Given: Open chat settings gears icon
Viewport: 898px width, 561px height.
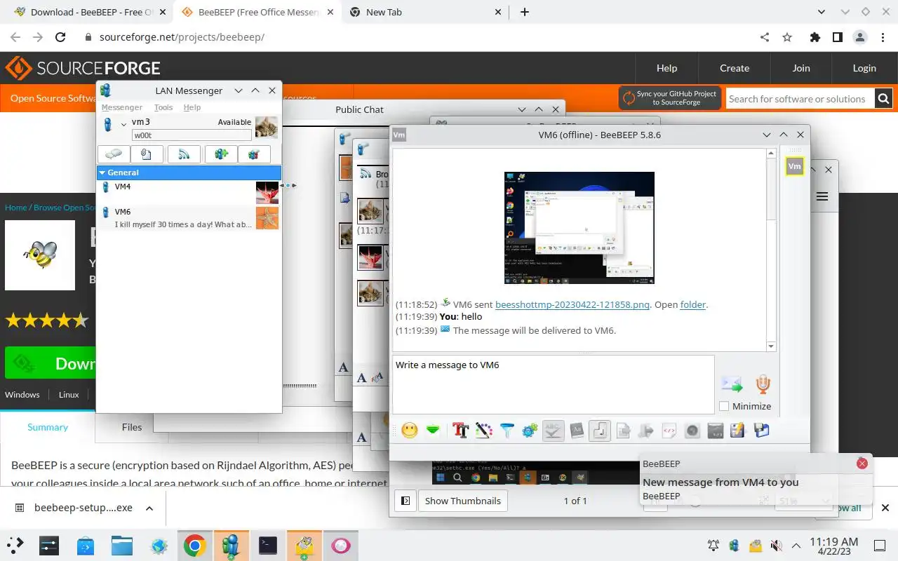Looking at the screenshot, I should [x=530, y=431].
